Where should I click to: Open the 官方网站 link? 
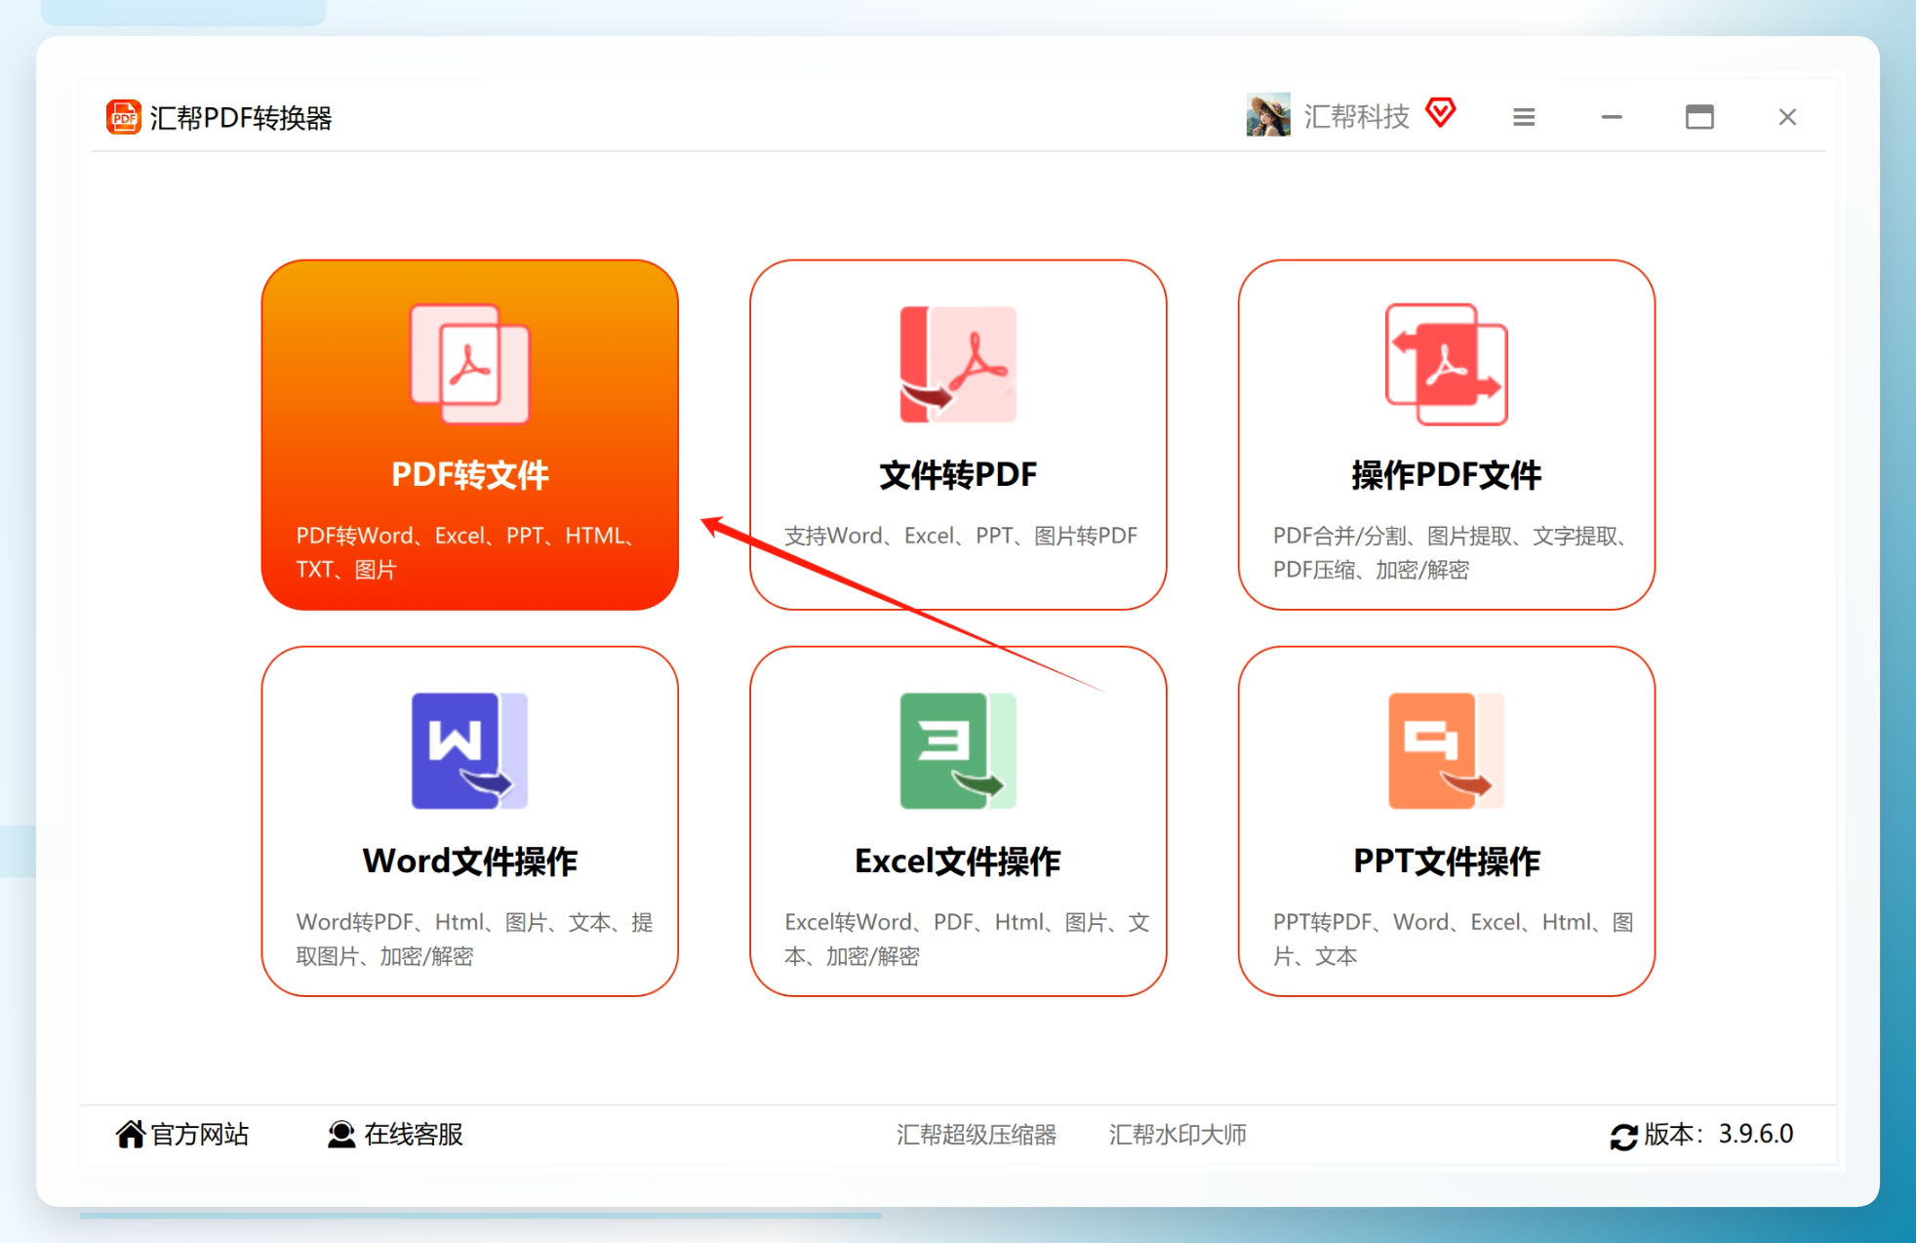point(200,1134)
